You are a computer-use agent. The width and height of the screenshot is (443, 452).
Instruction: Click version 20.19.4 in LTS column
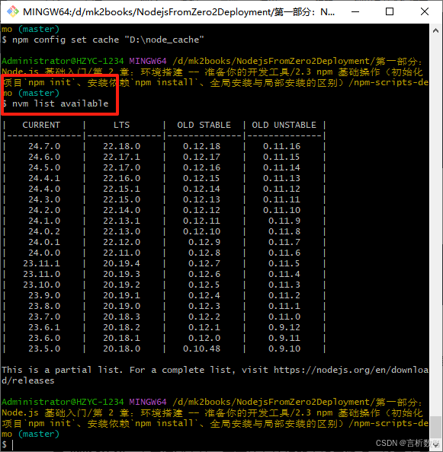pyautogui.click(x=121, y=263)
